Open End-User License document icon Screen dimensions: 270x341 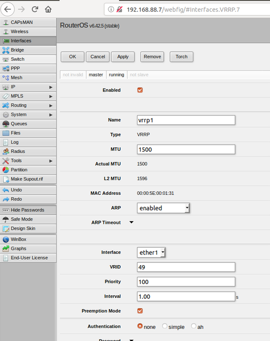(6, 258)
